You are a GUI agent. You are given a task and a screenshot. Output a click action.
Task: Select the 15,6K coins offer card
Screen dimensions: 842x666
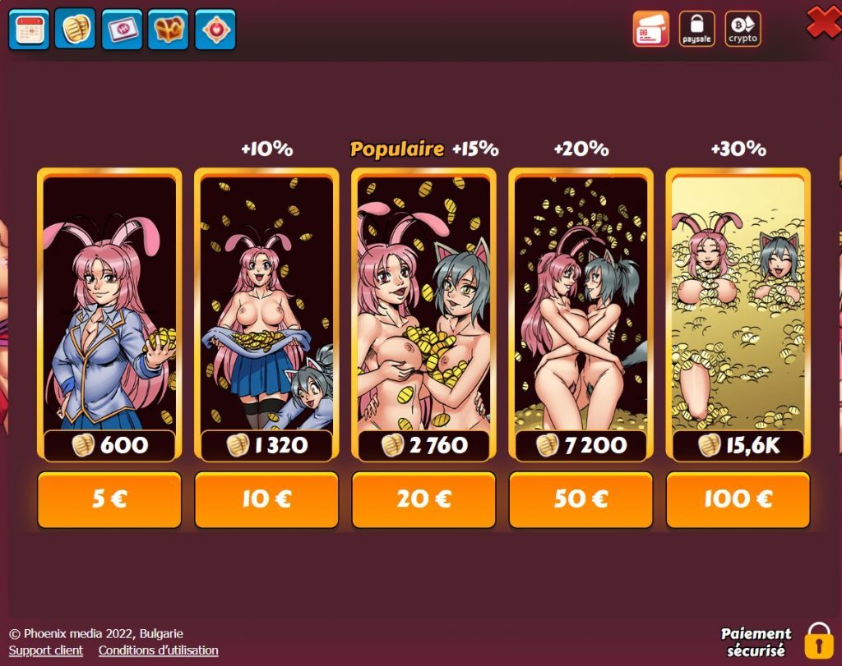click(x=738, y=315)
